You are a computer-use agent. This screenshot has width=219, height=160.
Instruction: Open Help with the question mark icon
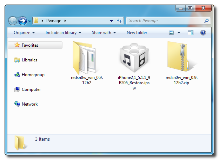tap(203, 33)
